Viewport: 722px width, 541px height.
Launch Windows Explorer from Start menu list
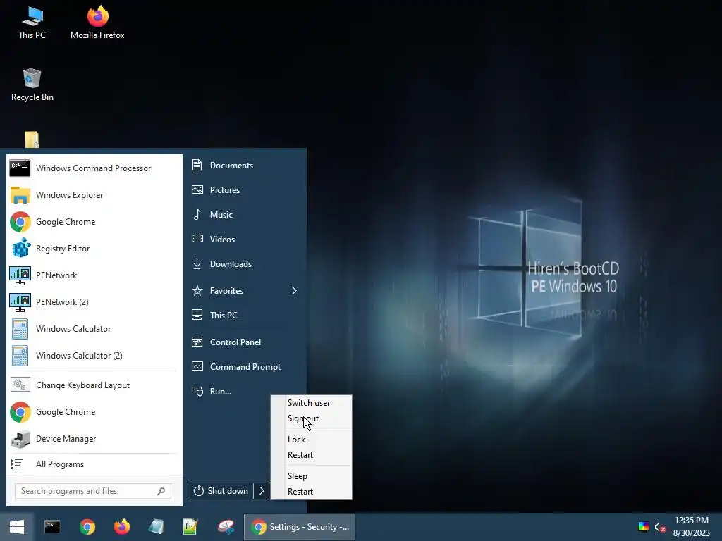click(94, 195)
